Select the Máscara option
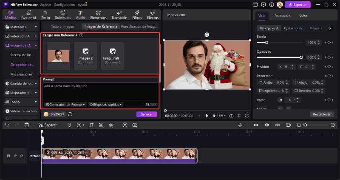This screenshot has width=340, height=180. coord(316,28)
